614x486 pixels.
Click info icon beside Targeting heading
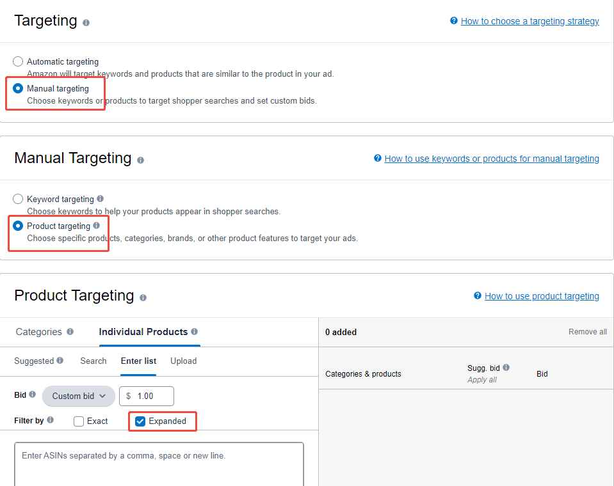pyautogui.click(x=86, y=22)
